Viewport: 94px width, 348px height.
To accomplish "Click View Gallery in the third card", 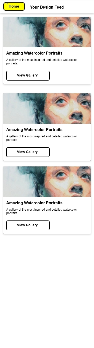I will (28, 225).
